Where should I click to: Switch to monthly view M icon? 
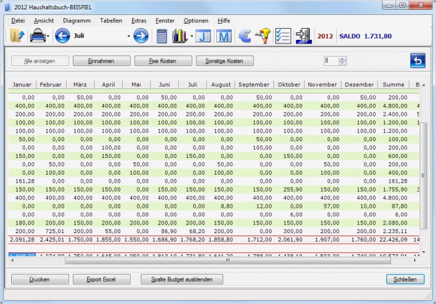(224, 36)
